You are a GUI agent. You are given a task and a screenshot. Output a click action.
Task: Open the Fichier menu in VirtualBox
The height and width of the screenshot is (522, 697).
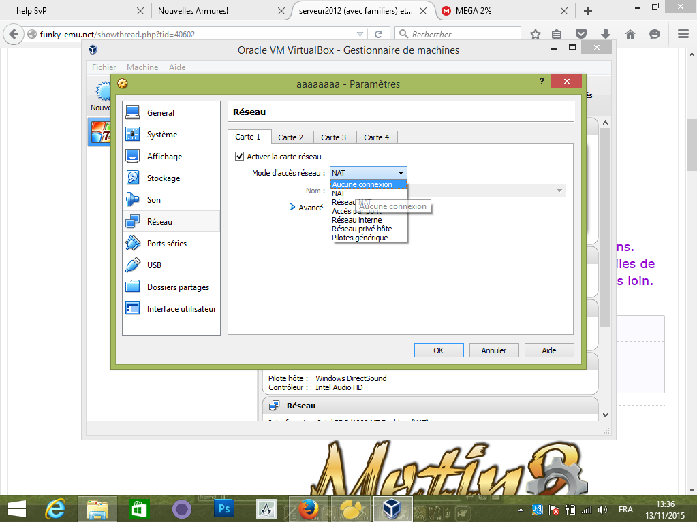point(104,67)
